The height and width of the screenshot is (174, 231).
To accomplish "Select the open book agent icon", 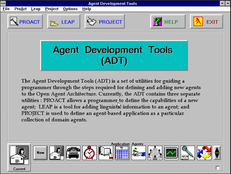I will (106, 153).
